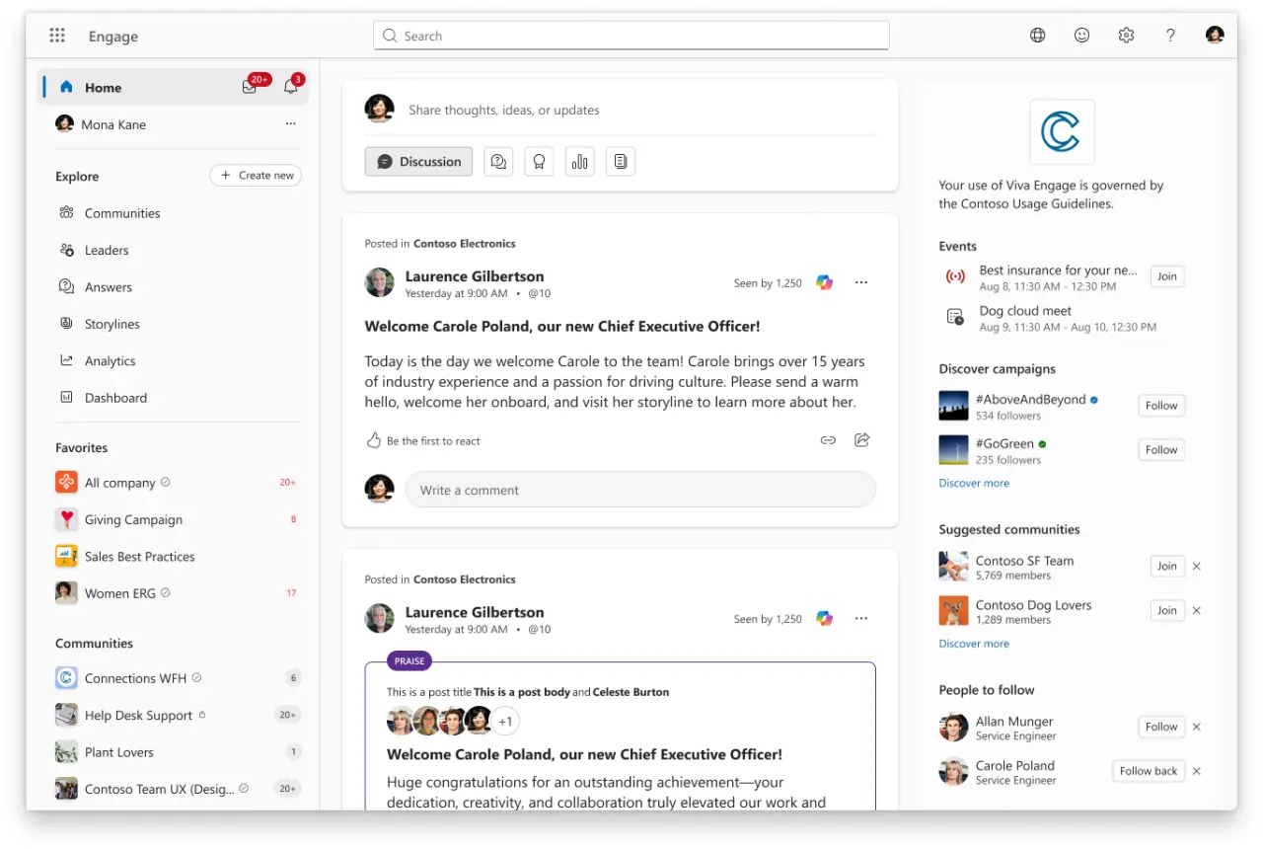Image resolution: width=1263 pixels, height=849 pixels.
Task: Open notifications bell with 3 badge
Action: tap(290, 87)
